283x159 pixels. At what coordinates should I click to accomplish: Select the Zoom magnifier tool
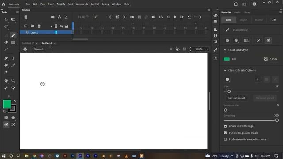(13, 81)
